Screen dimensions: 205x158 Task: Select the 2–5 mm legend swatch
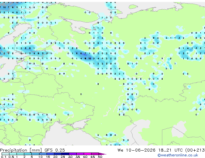coord(28,154)
